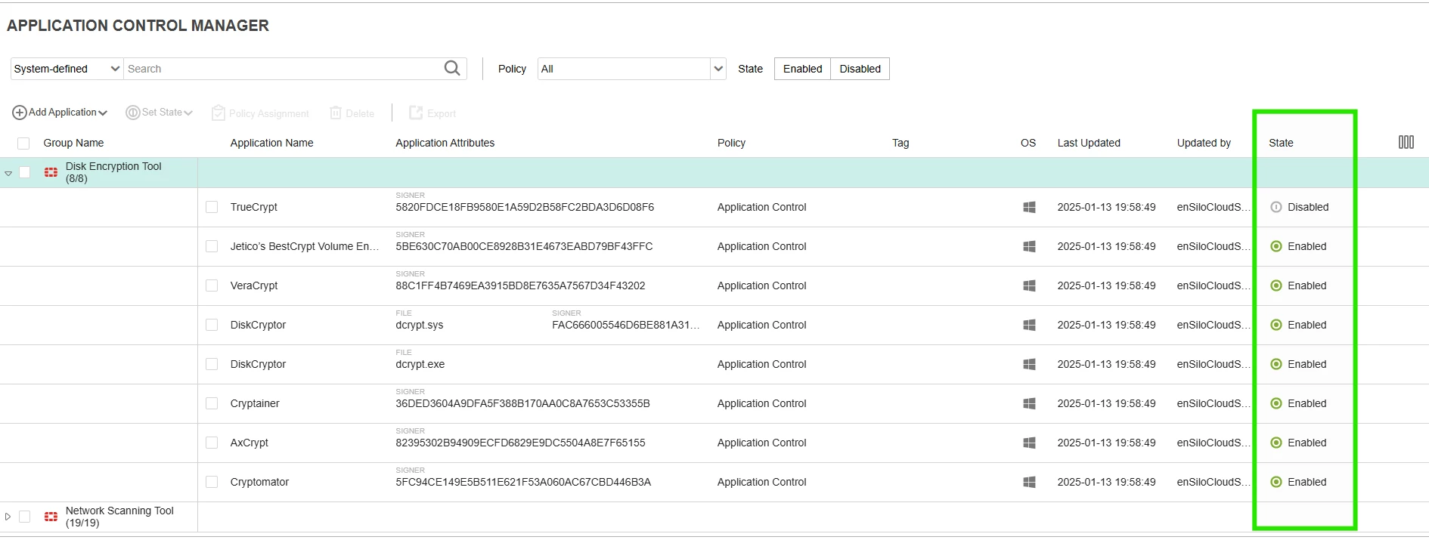
Task: Filter by Disabled state button
Action: [860, 69]
